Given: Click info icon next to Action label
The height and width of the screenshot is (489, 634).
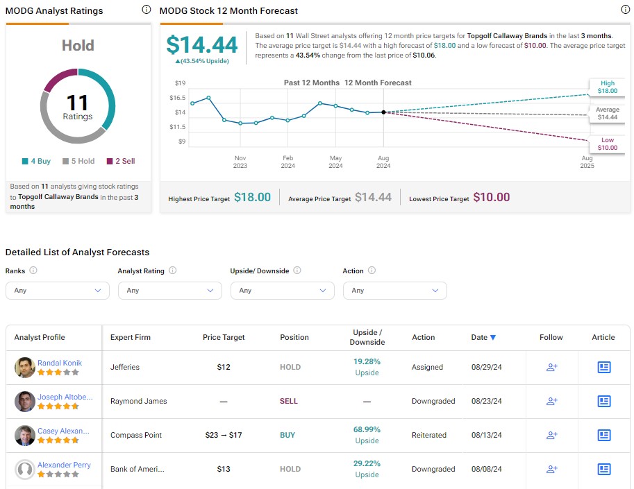Looking at the screenshot, I should [372, 271].
